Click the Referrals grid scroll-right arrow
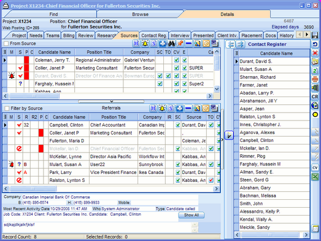Image resolution: width=321 pixels, height=241 pixels. coord(216,189)
